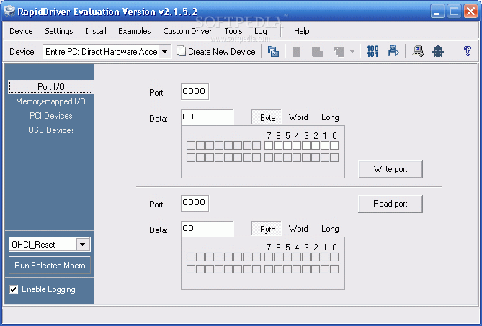The width and height of the screenshot is (482, 326).
Task: Toggle bit 7 checkbox in Write port data
Action: (269, 145)
